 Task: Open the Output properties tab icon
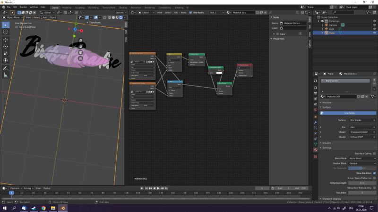pos(316,93)
